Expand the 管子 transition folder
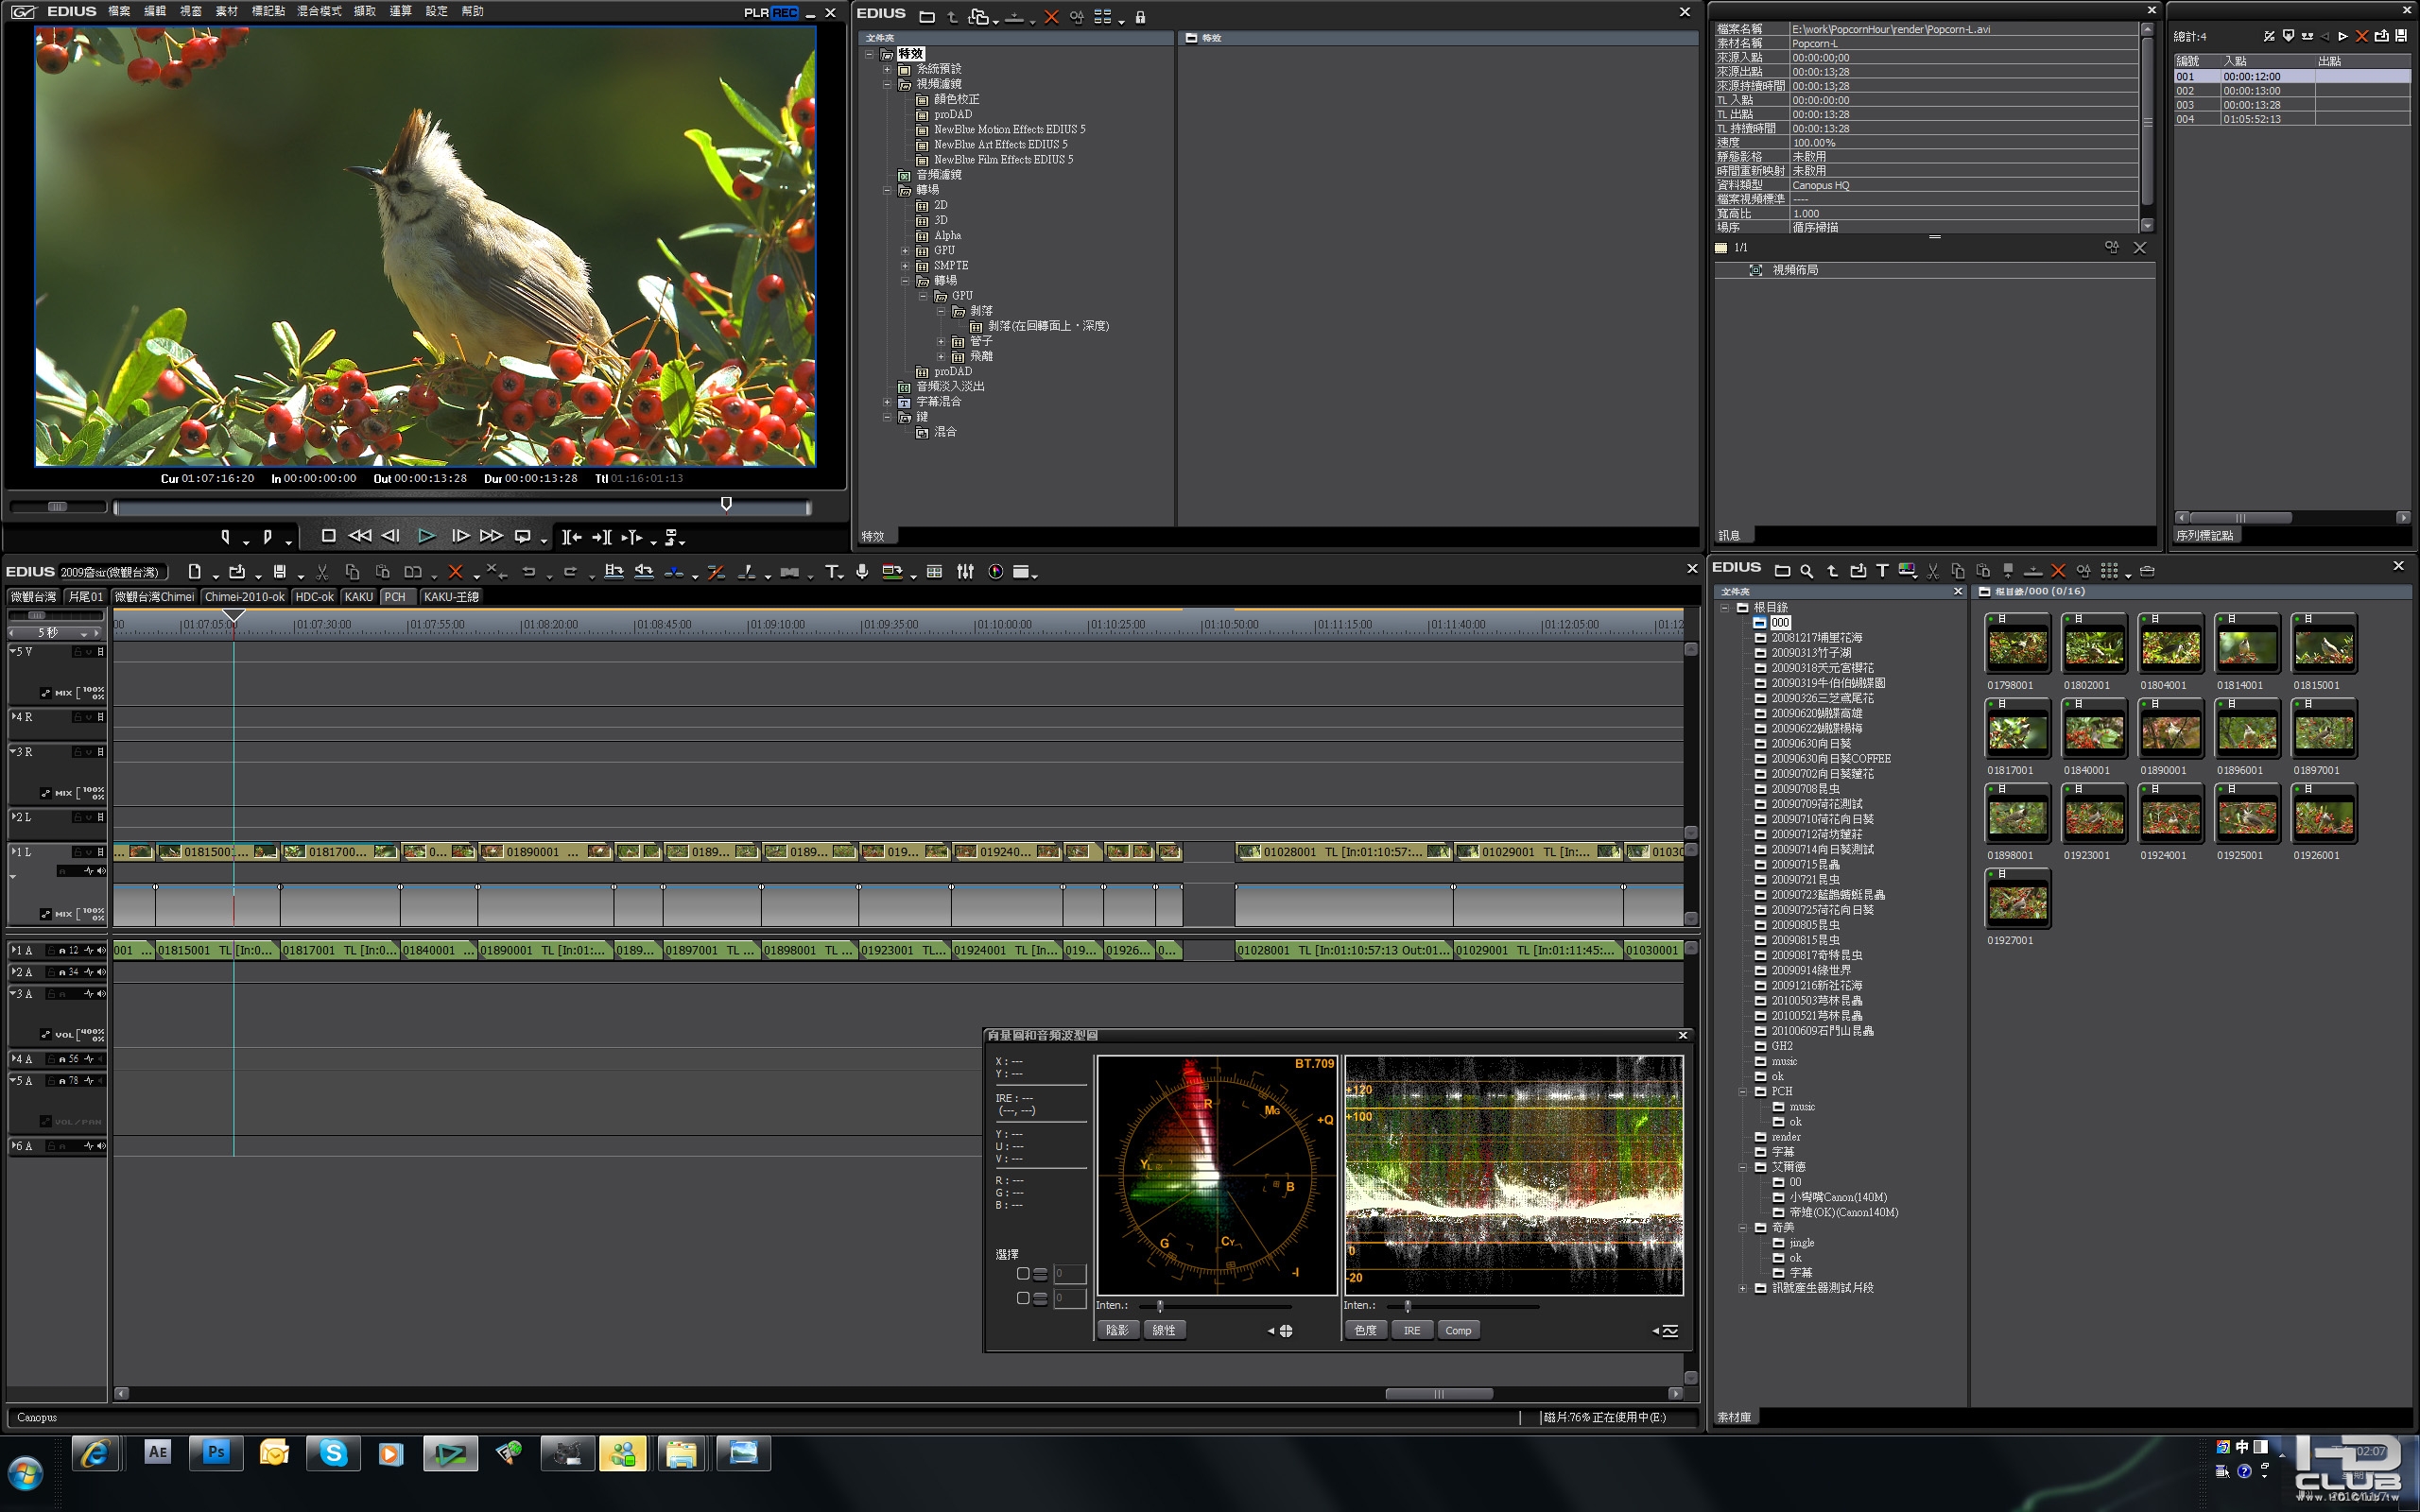 point(941,342)
